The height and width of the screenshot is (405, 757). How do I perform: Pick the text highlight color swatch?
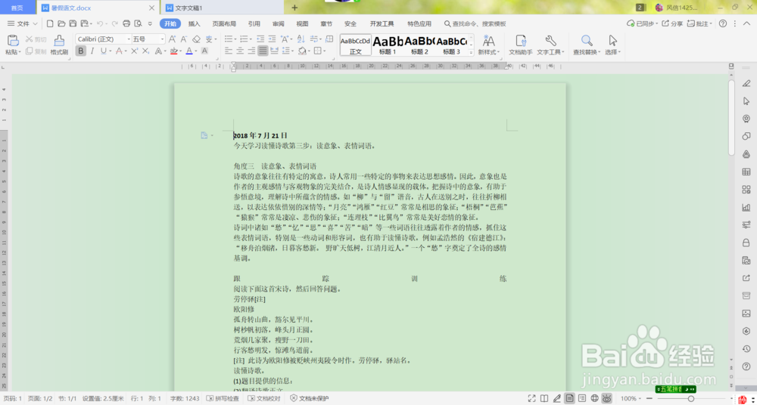click(174, 51)
